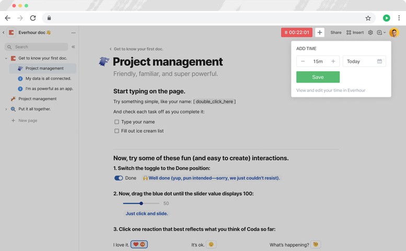
Task: Go back in browser history
Action: [x=8, y=18]
